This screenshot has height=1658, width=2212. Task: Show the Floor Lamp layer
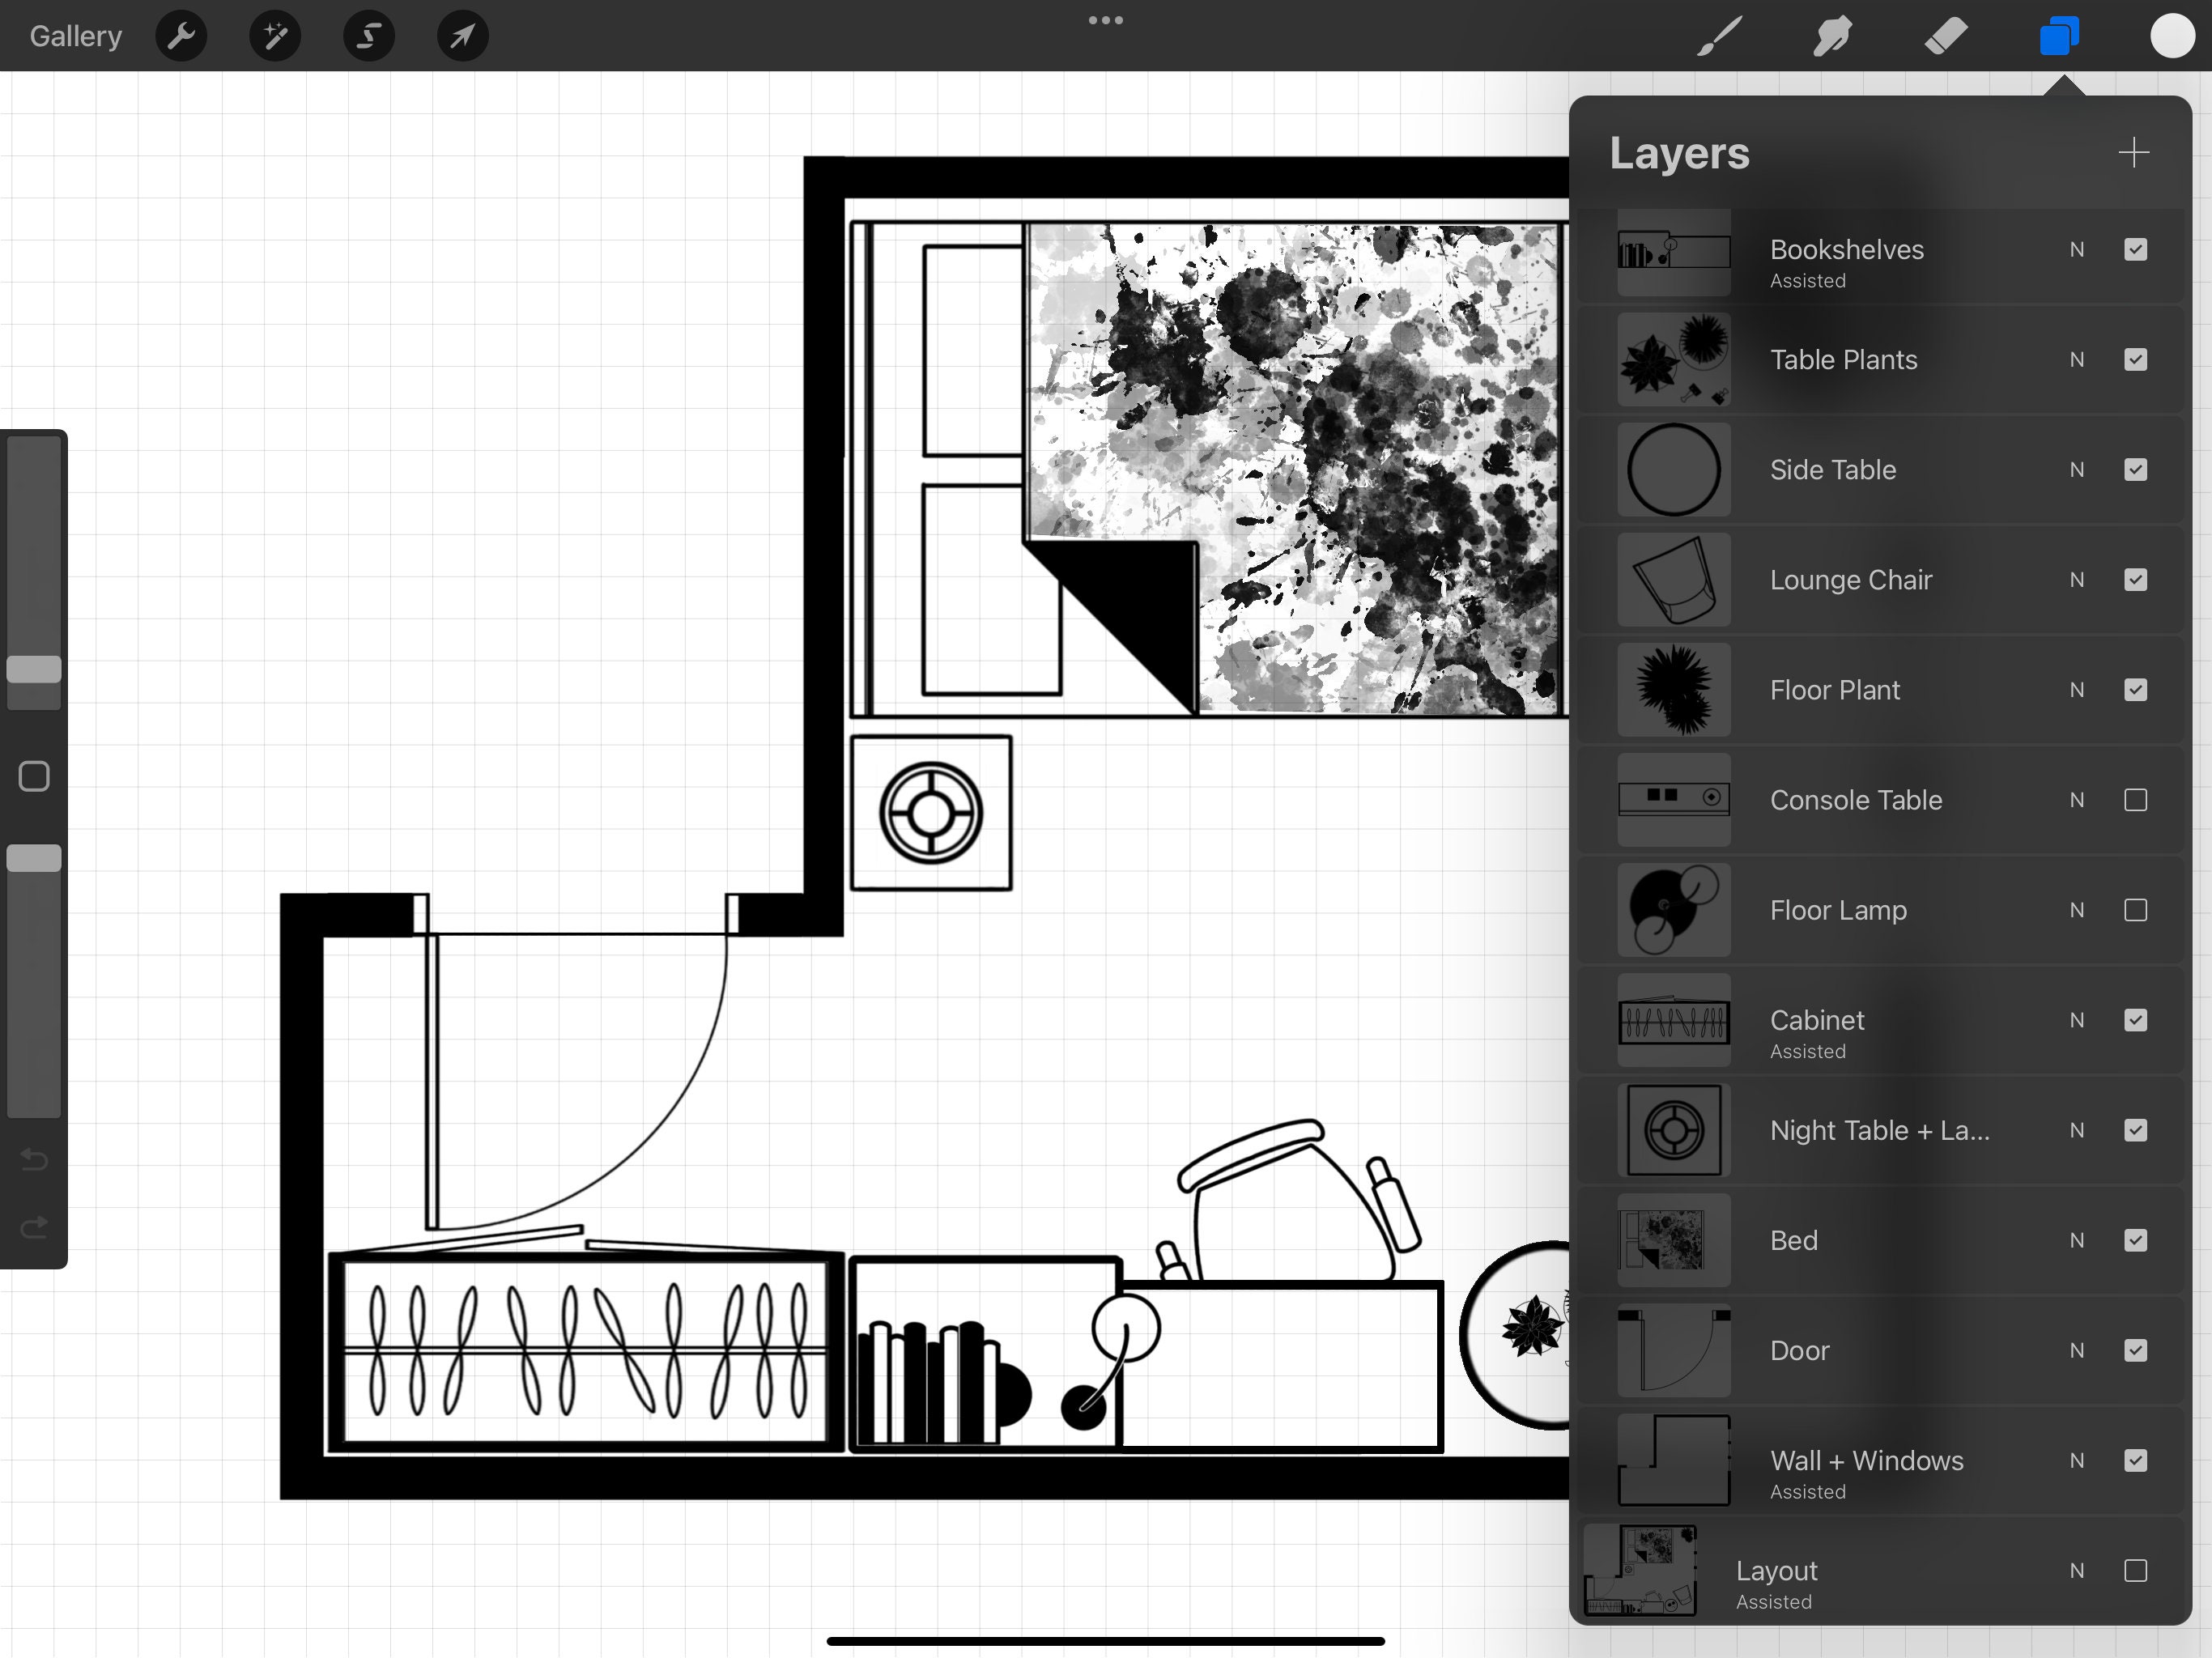pos(2136,910)
